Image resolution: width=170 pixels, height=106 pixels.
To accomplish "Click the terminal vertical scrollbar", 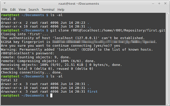I will [x=167, y=59].
